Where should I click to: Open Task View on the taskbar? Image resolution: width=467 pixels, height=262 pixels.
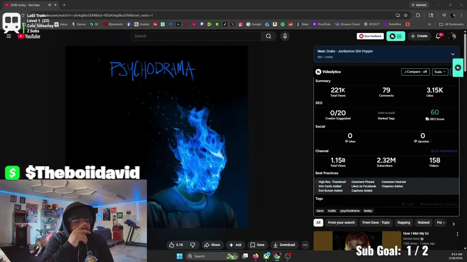(245, 256)
